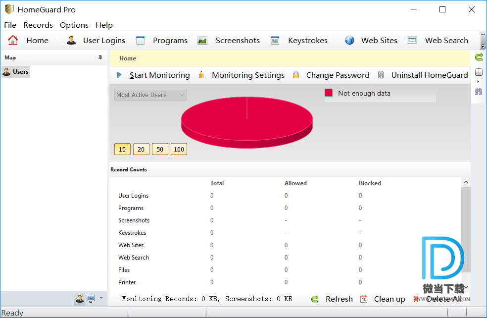Click the Web Search box icon
This screenshot has height=318, width=487.
pos(412,40)
